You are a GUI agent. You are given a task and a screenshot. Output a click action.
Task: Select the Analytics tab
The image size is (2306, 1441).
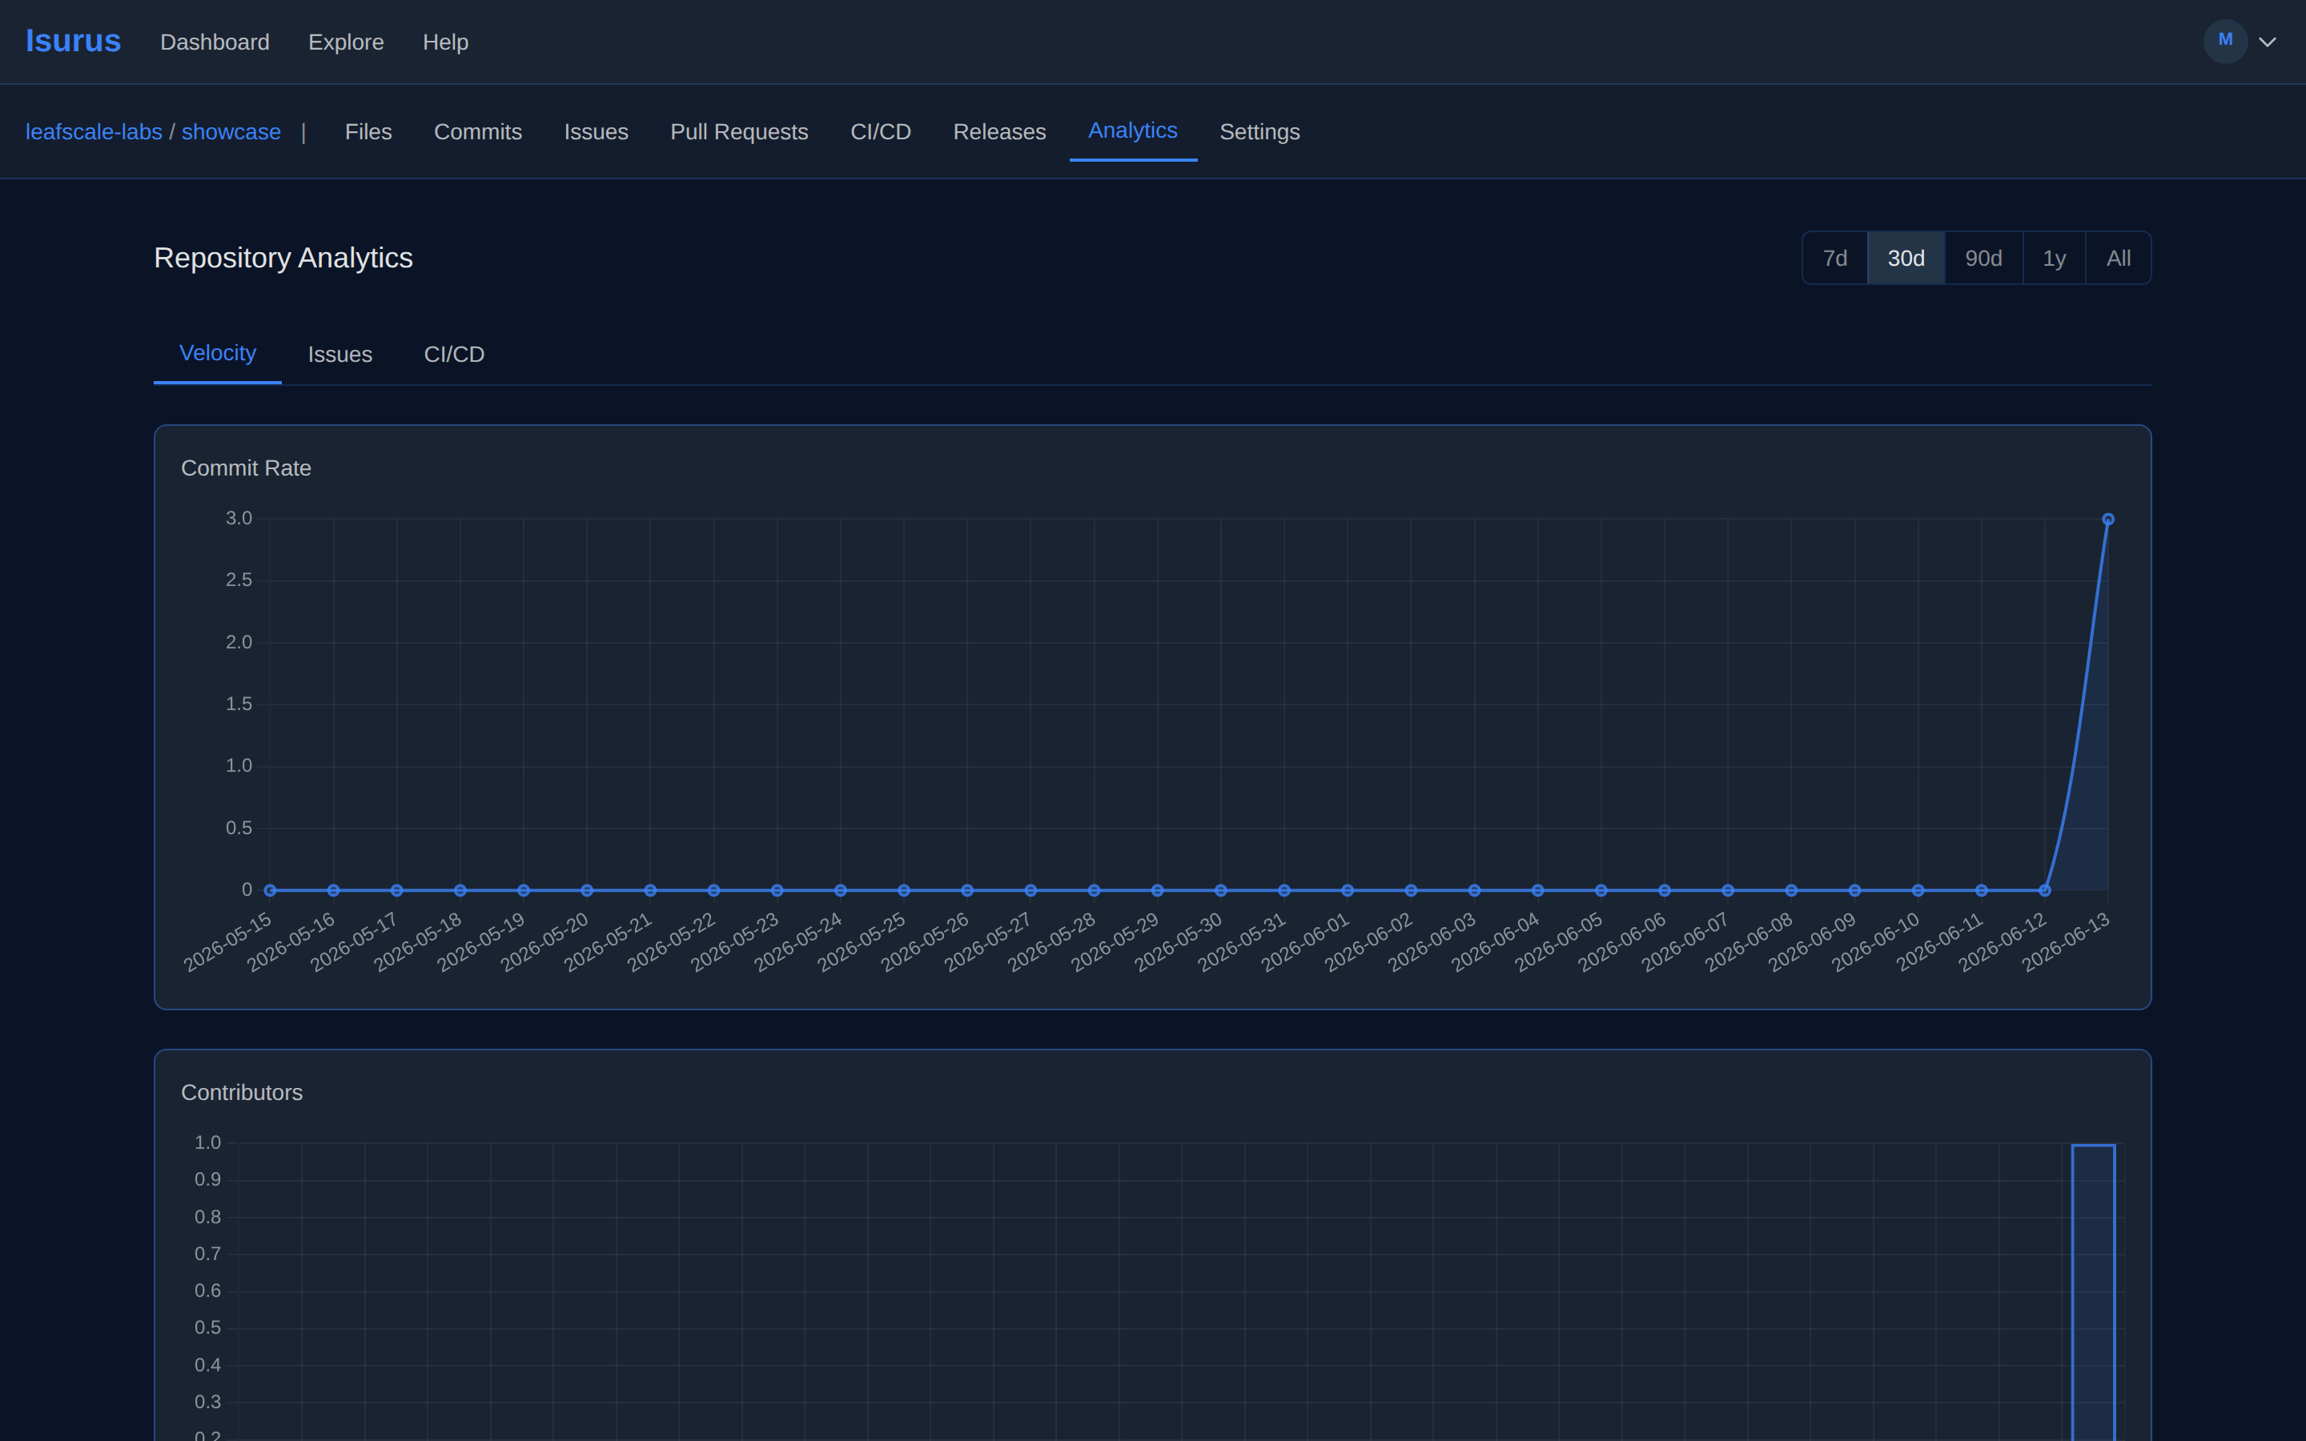tap(1132, 130)
